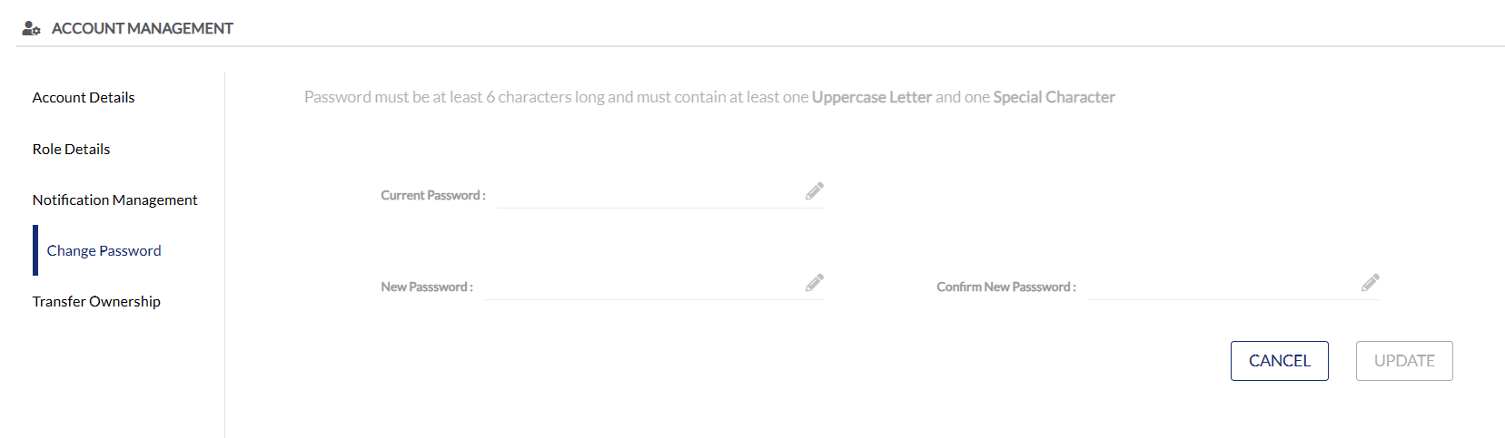Click the pencil icon for Current Password

815,190
